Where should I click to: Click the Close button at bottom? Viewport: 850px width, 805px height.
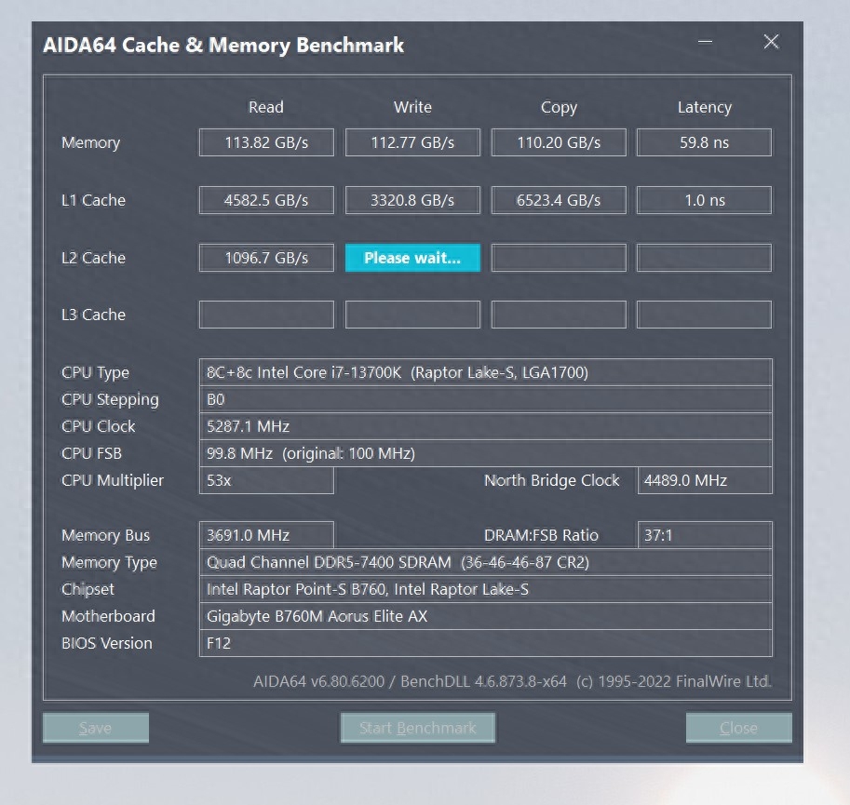click(738, 728)
